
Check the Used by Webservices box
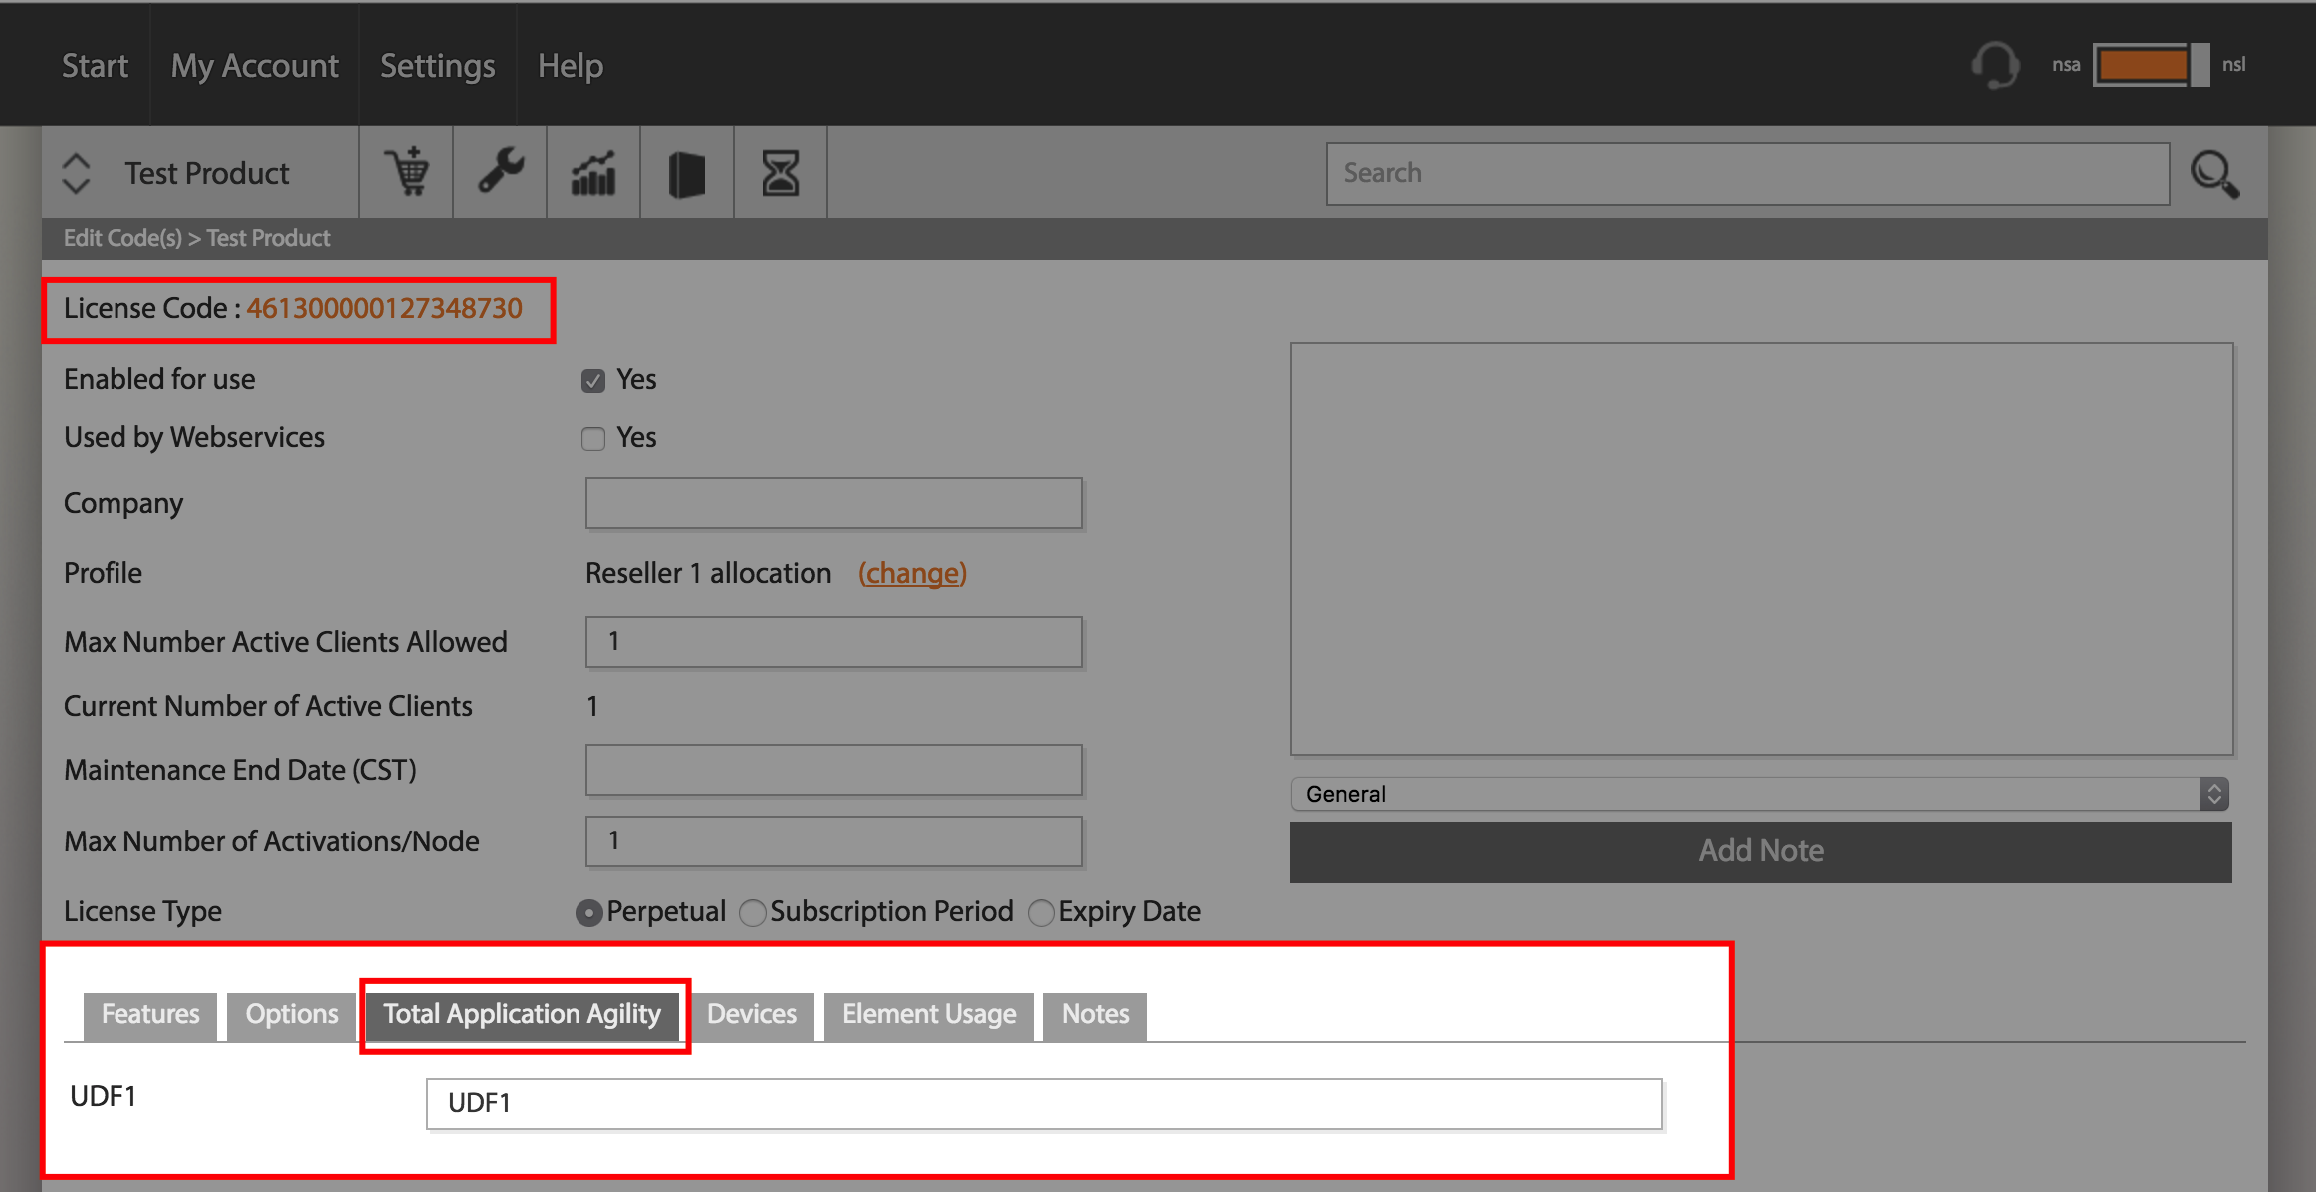(x=593, y=439)
